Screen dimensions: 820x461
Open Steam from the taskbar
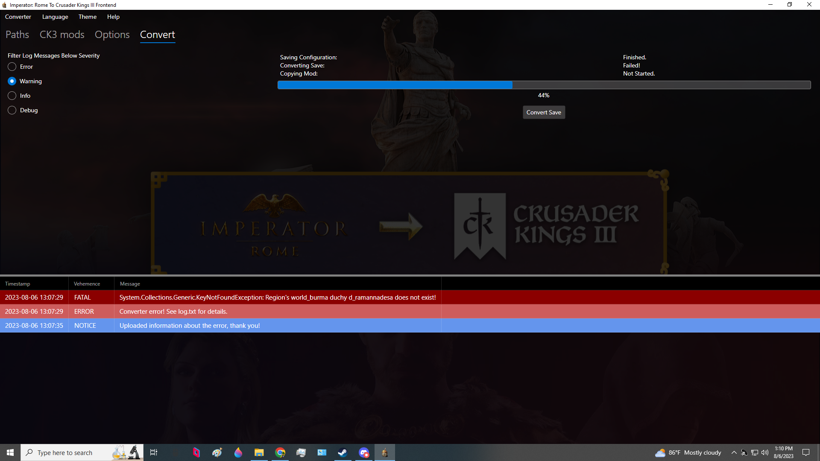pyautogui.click(x=343, y=452)
